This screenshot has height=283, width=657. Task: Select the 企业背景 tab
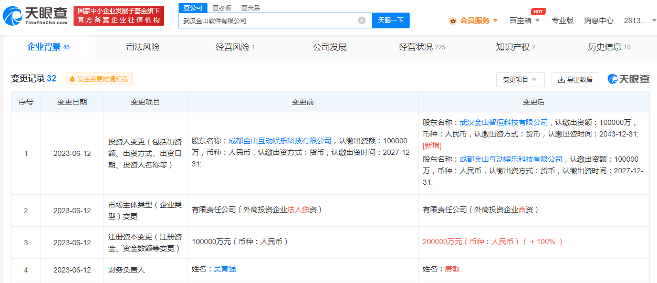point(48,47)
